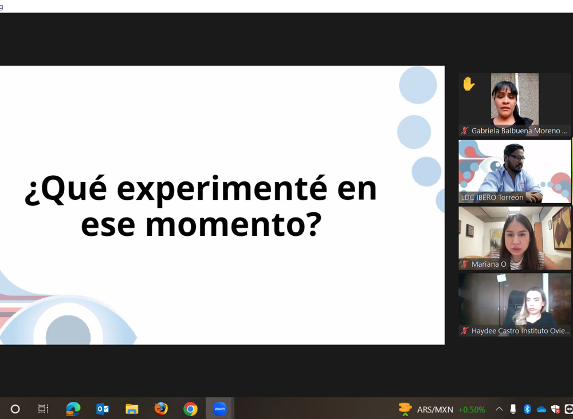This screenshot has width=573, height=419.
Task: Click the Zoom app taskbar icon
Action: point(219,409)
